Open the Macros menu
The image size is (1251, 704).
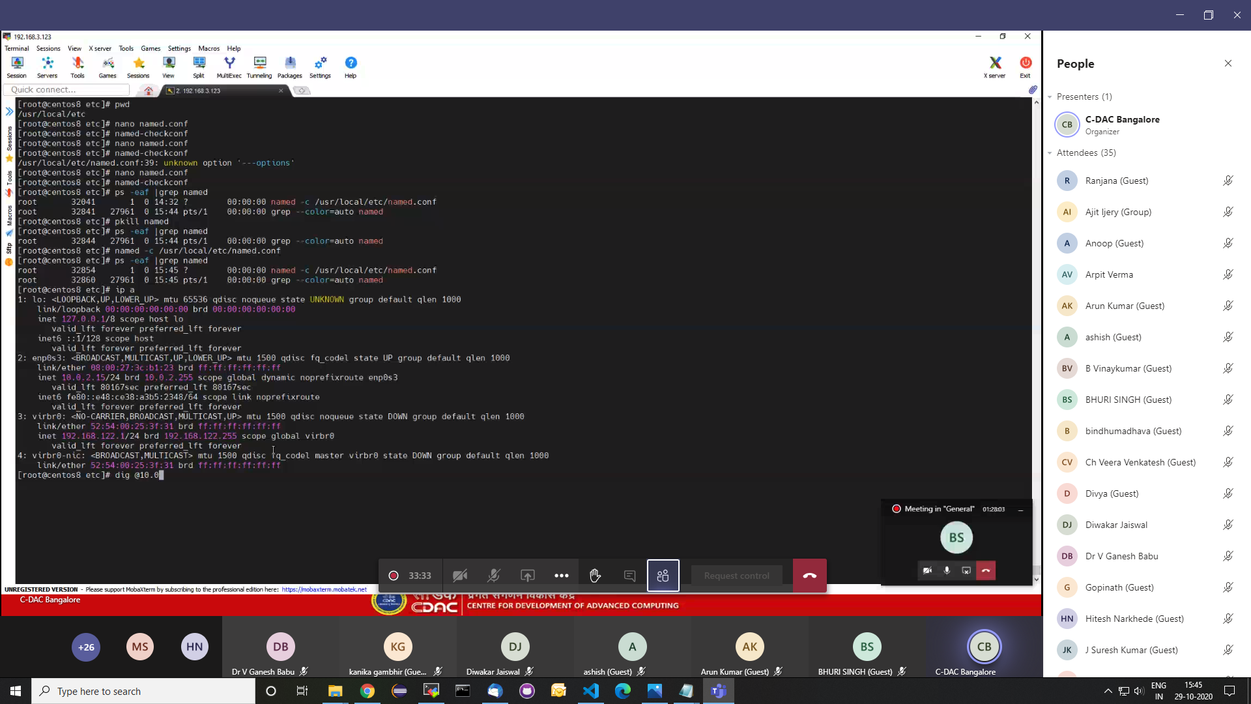coord(208,48)
